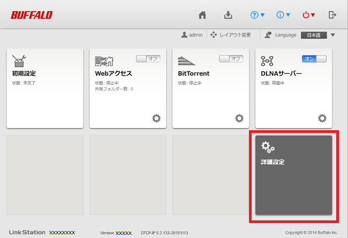This screenshot has height=238, width=348.
Task: Click the home icon in top bar
Action: pos(202,15)
